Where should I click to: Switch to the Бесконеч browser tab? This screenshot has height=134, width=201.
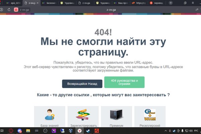click(50, 3)
